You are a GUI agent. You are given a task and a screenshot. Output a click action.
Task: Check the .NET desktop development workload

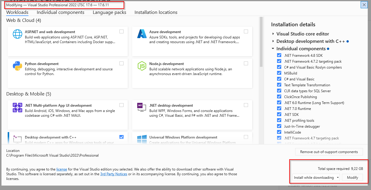point(246,105)
